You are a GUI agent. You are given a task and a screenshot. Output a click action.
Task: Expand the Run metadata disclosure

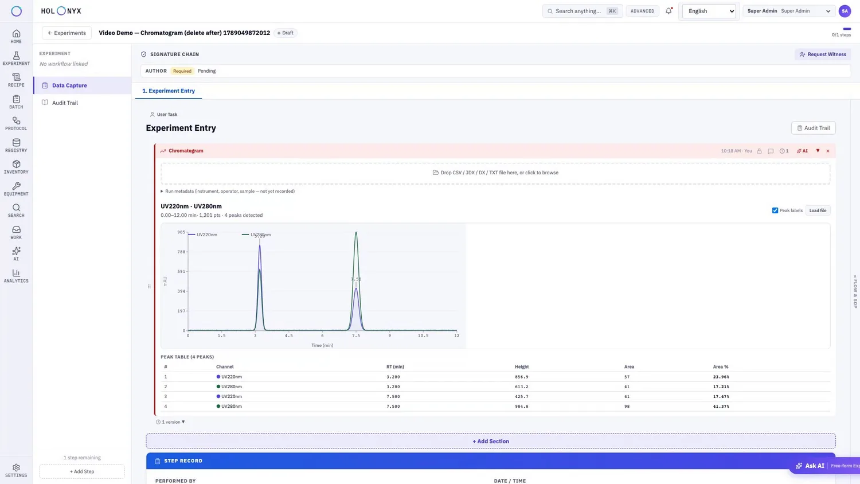point(228,191)
